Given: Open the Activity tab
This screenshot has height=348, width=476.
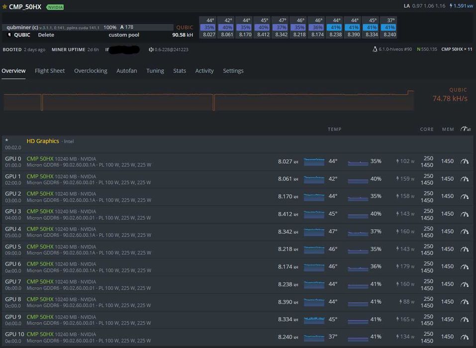Looking at the screenshot, I should pyautogui.click(x=204, y=71).
